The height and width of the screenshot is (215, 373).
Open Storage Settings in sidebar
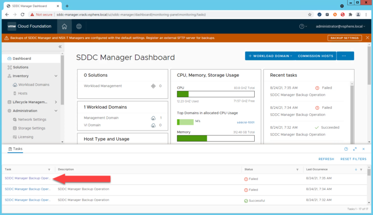click(32, 128)
